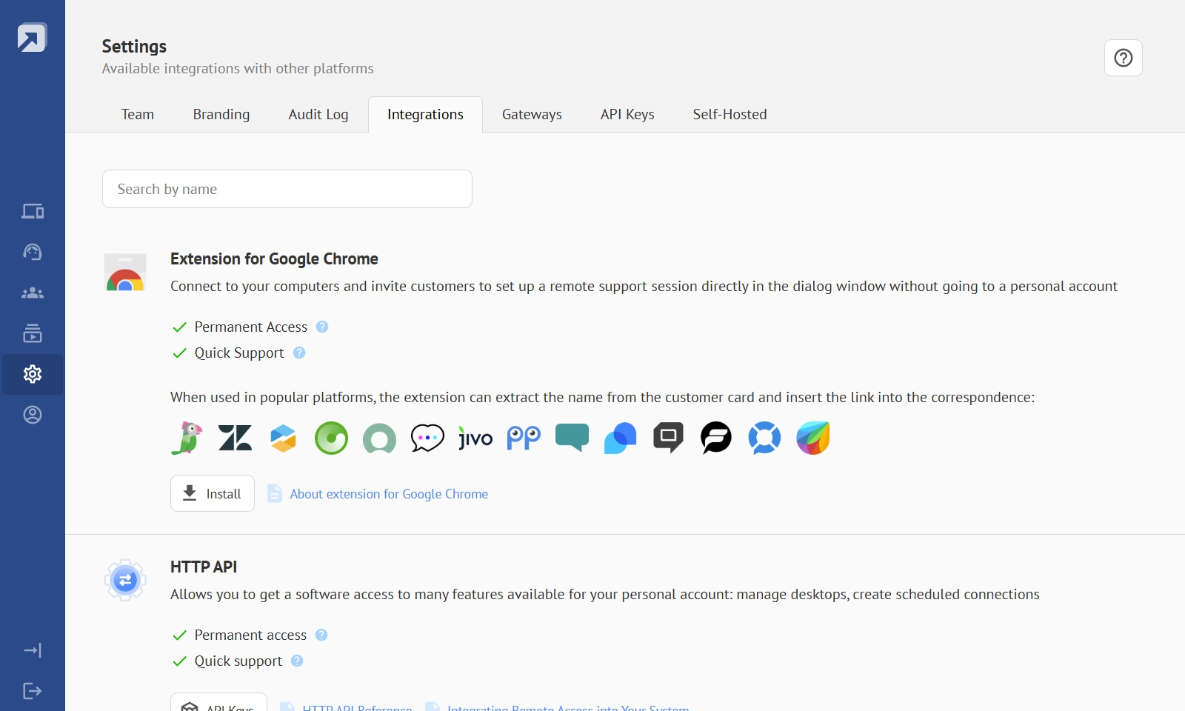
Task: Click the Jivo platform logo
Action: 475,438
